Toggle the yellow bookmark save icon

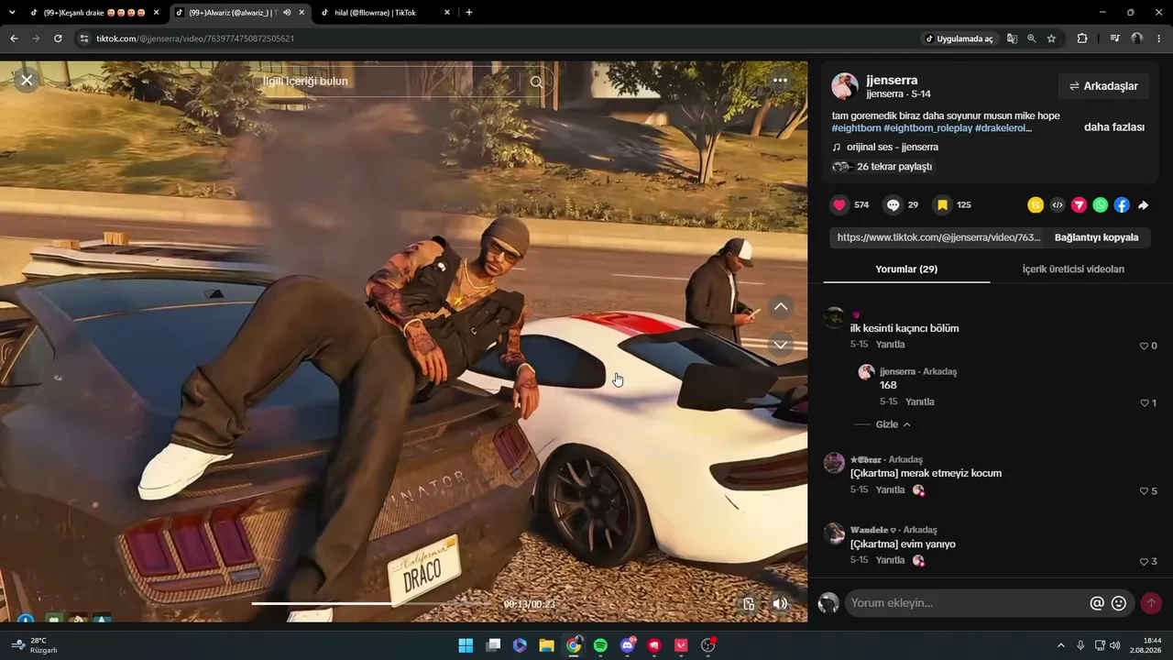tap(942, 204)
